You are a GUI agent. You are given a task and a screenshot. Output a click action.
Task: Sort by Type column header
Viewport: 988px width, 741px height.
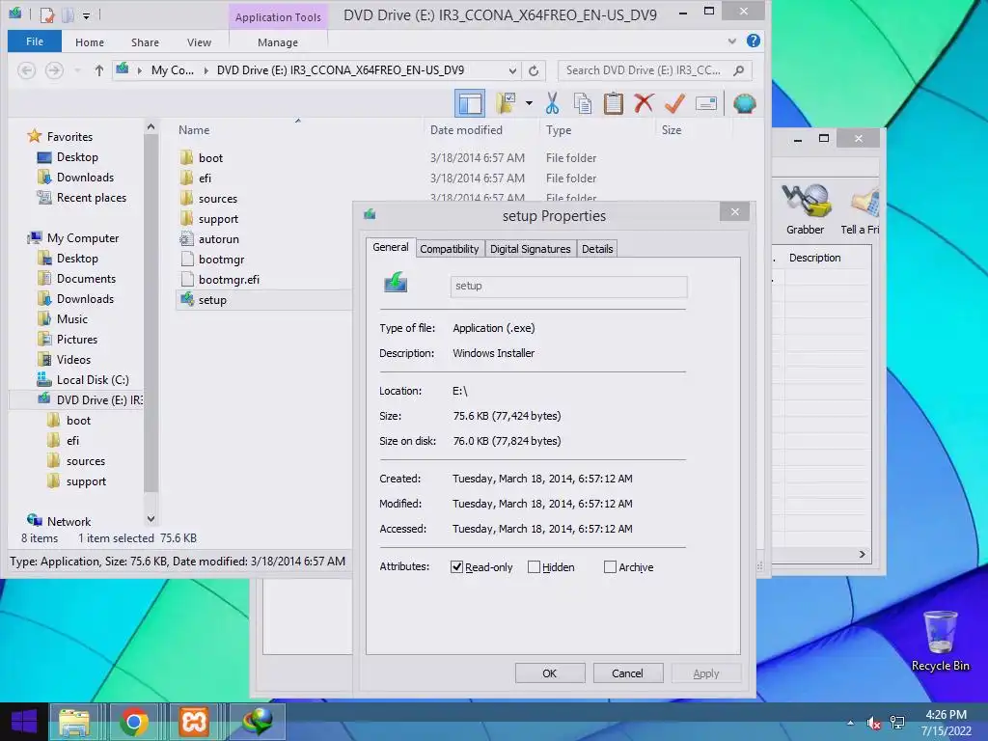559,130
